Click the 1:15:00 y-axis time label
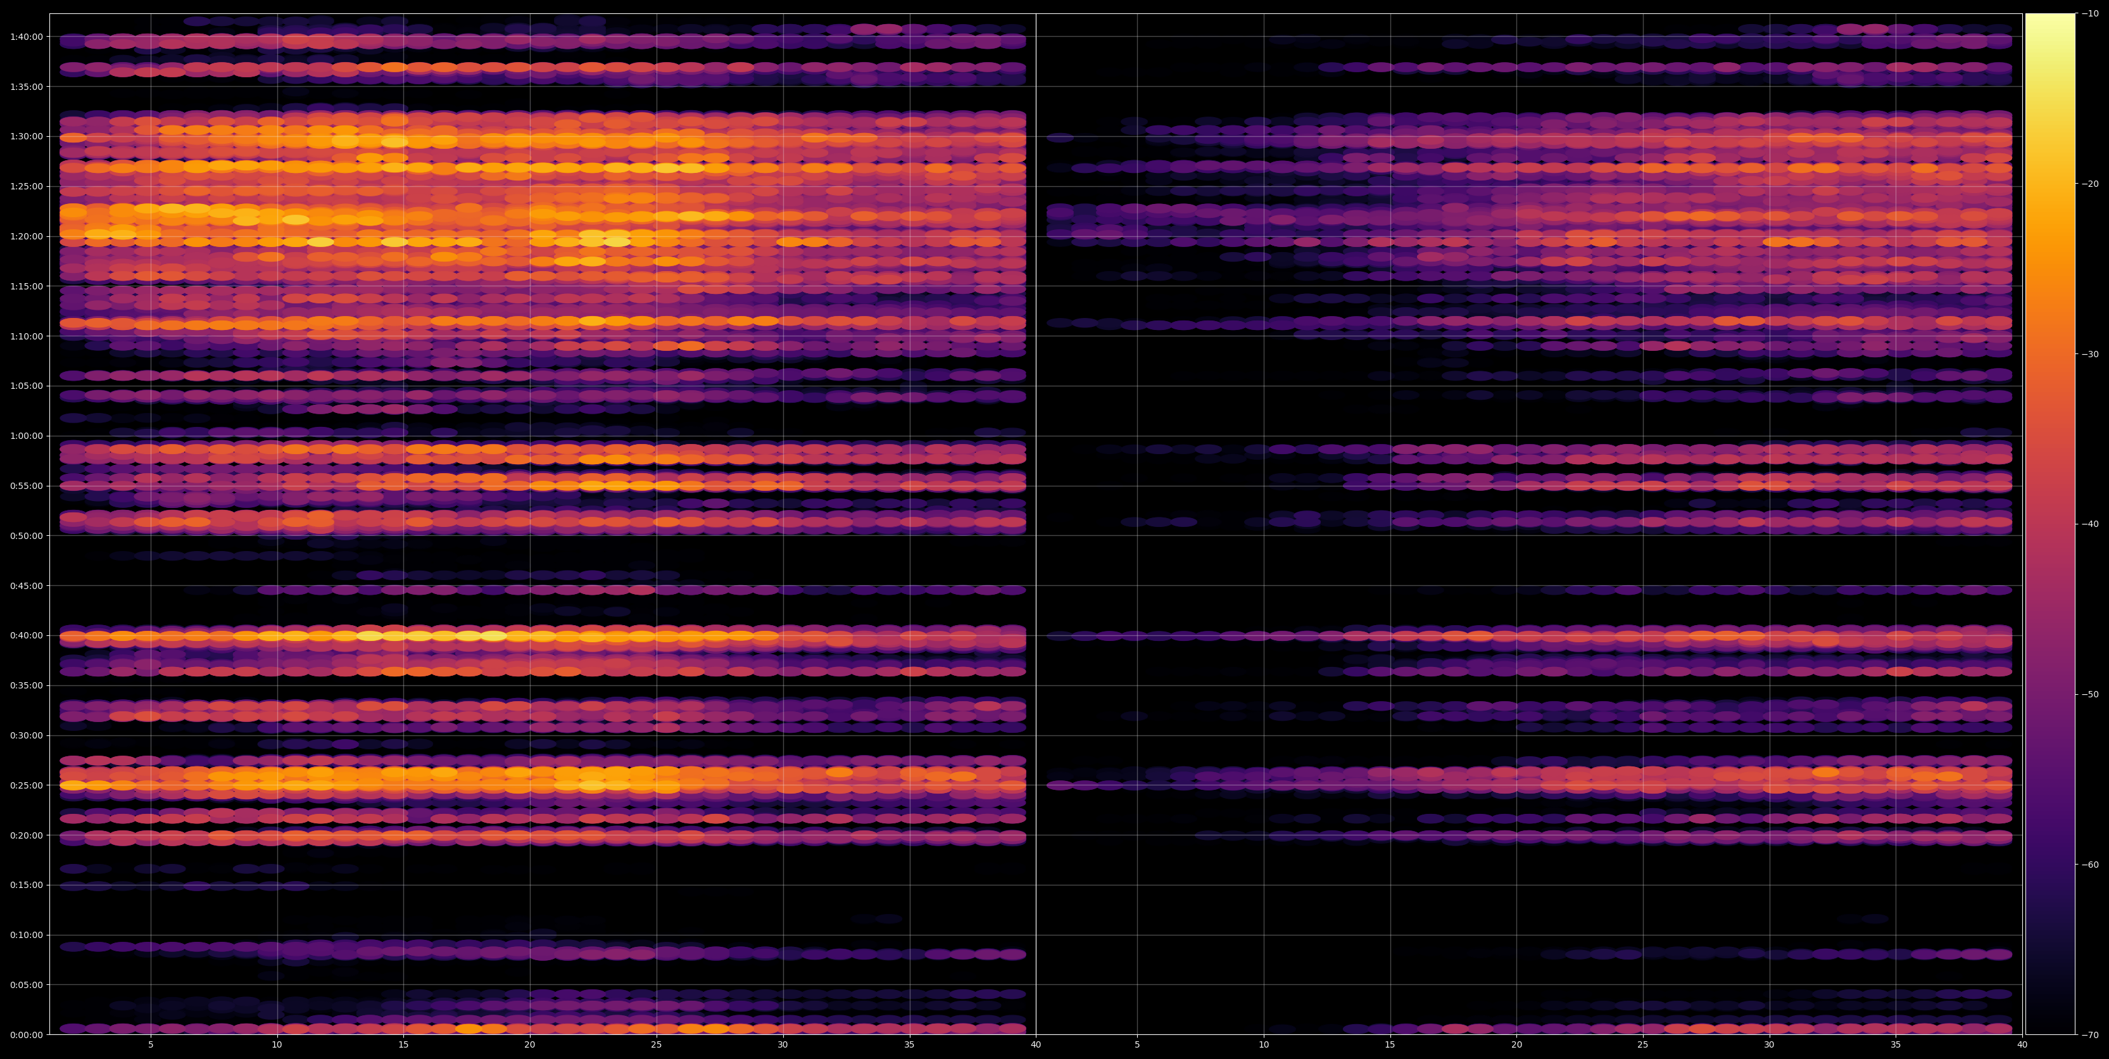The width and height of the screenshot is (2109, 1059). (x=26, y=286)
